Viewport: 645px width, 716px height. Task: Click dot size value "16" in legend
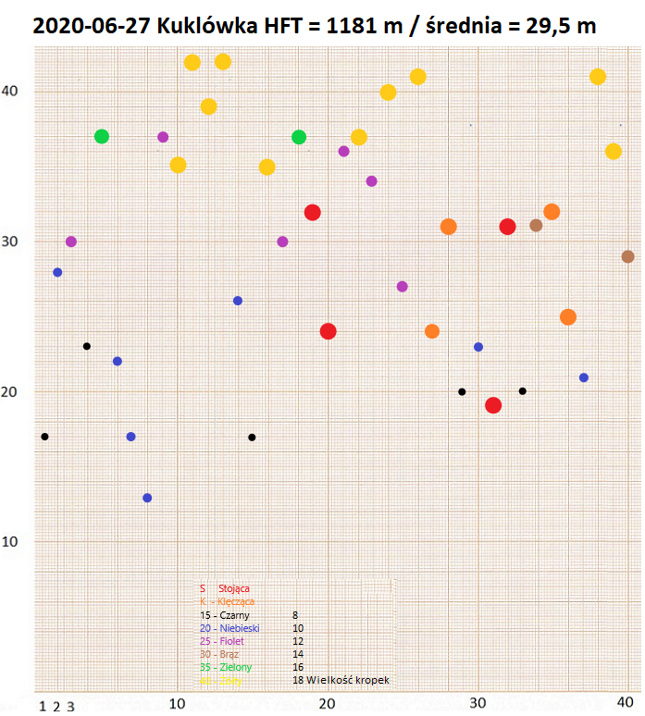298,667
